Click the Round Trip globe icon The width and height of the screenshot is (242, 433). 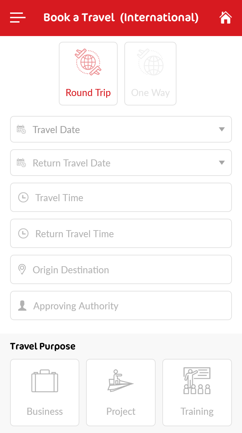[x=88, y=62]
